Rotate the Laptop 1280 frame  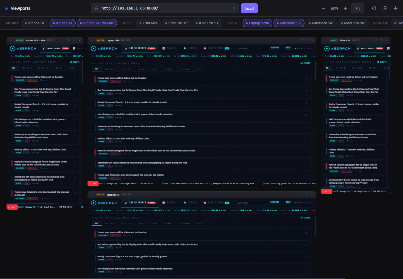(x=302, y=40)
